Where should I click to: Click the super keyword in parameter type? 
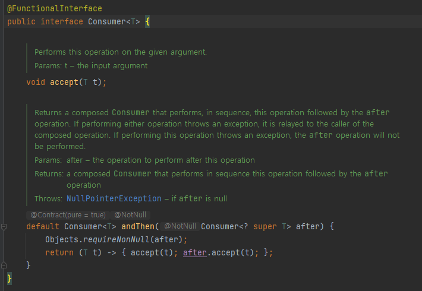point(265,226)
